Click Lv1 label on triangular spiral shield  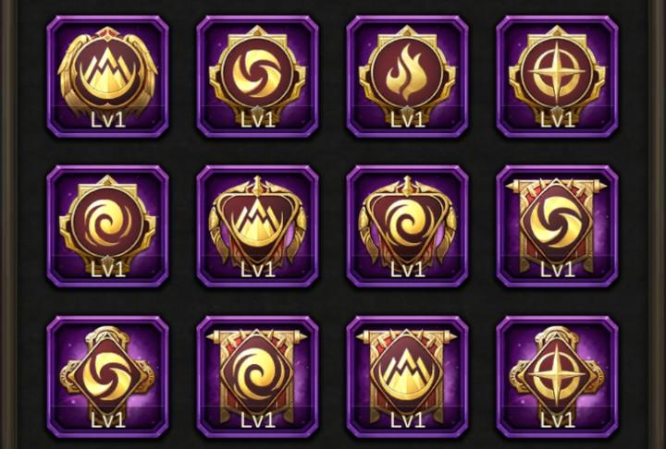[407, 270]
